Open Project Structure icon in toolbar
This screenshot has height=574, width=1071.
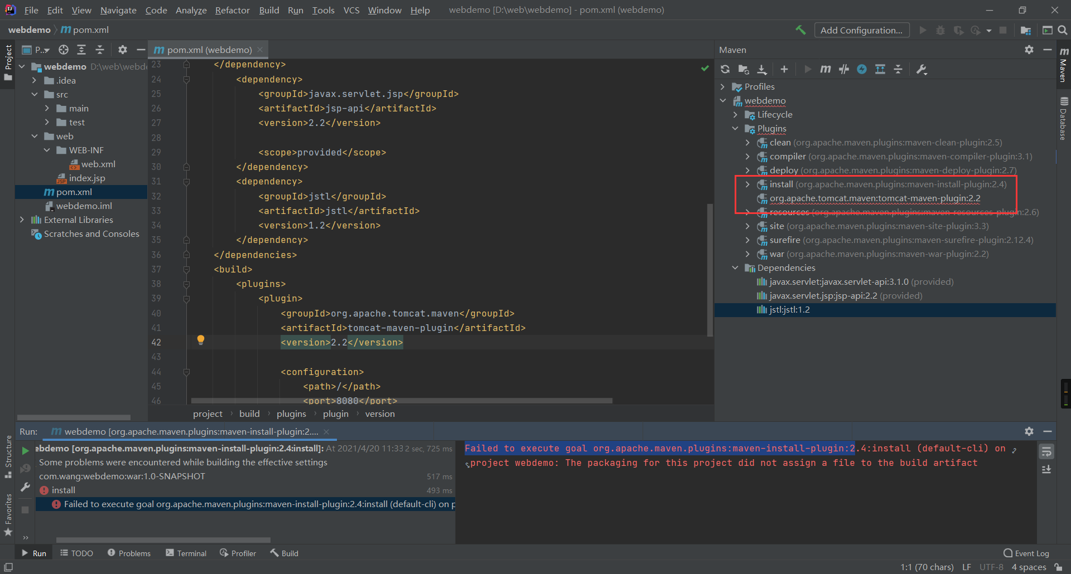[x=1025, y=30]
